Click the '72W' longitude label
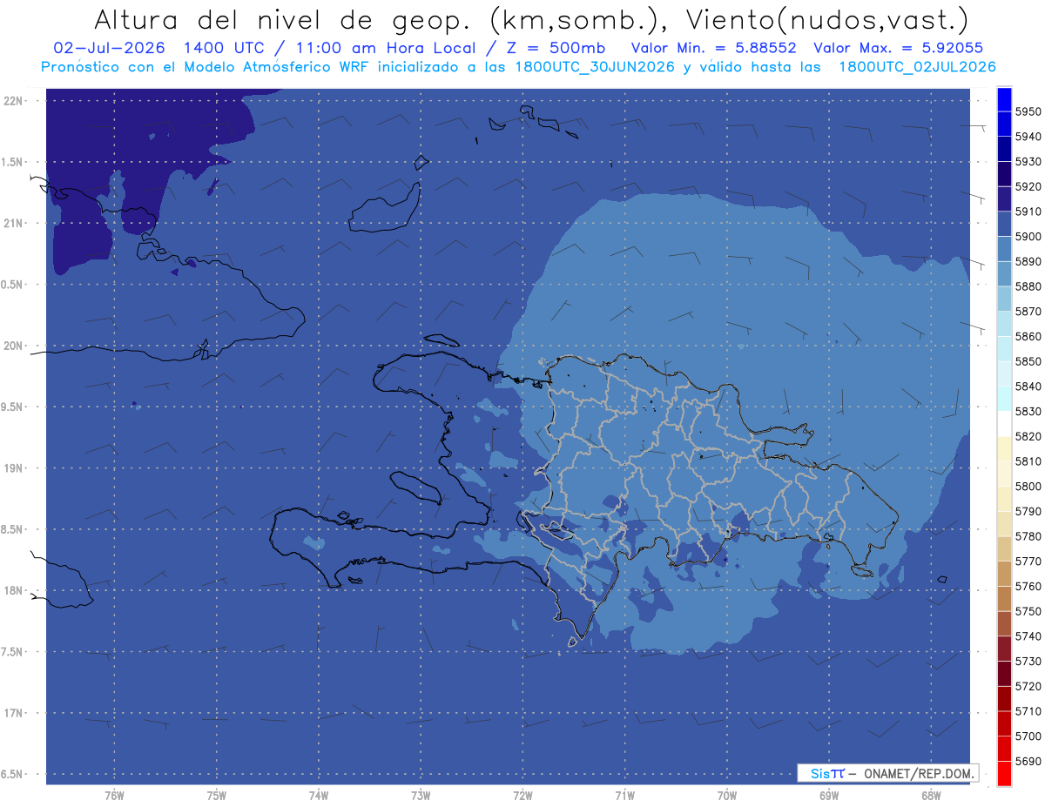The image size is (1045, 807). [x=523, y=796]
